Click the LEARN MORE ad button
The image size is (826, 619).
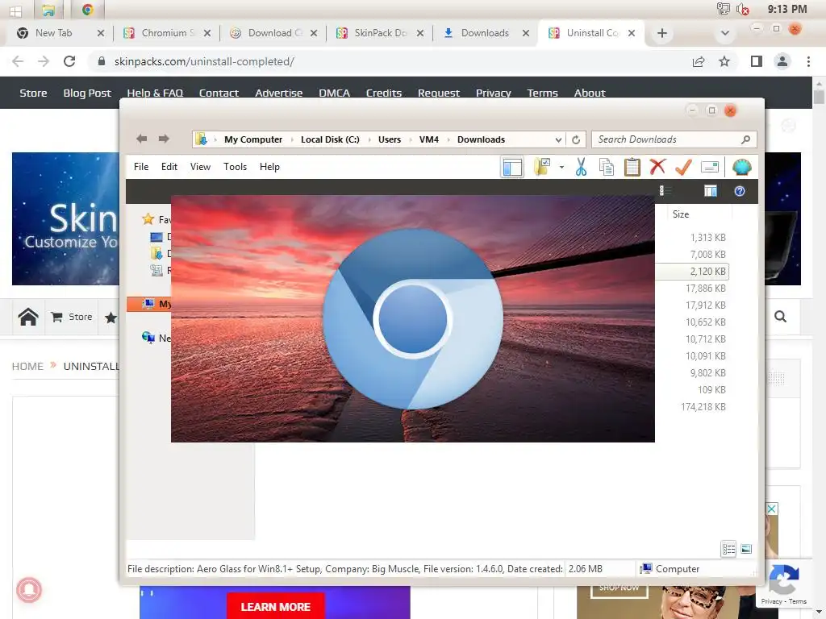pos(276,606)
